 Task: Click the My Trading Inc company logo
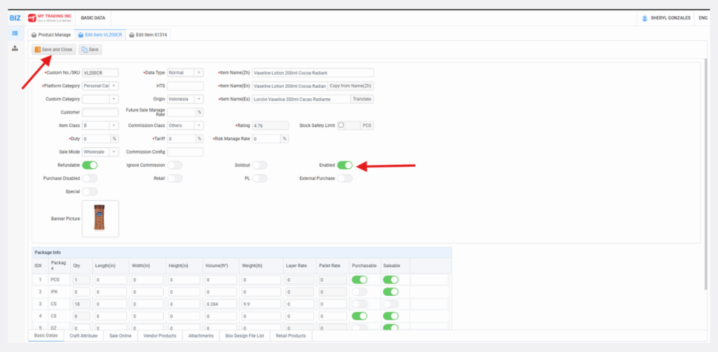tap(51, 18)
